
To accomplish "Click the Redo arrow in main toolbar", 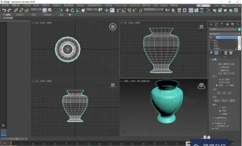I will point(9,10).
